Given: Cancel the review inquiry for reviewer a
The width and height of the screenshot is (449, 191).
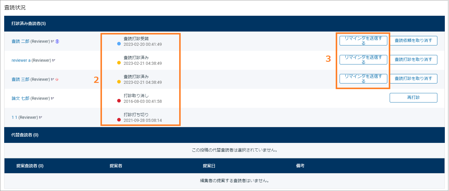Looking at the screenshot, I should click(414, 59).
